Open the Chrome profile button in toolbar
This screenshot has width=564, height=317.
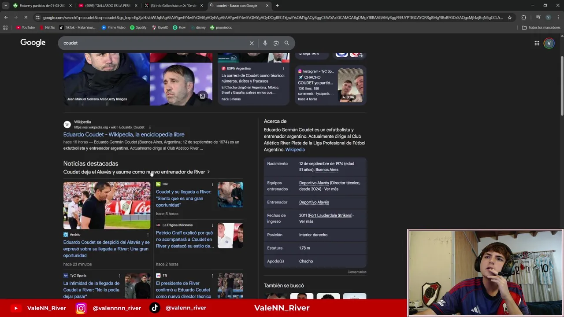tap(548, 18)
